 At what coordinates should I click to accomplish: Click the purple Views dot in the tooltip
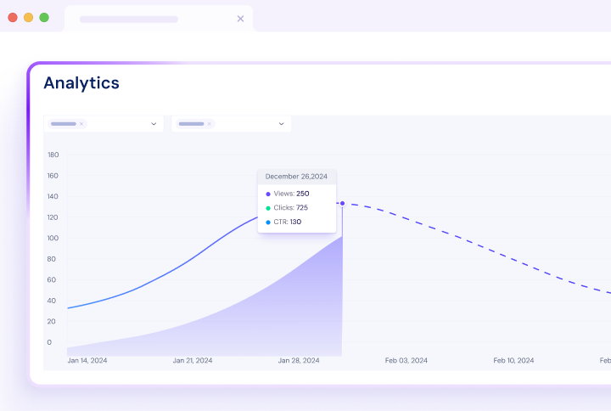pyautogui.click(x=268, y=194)
